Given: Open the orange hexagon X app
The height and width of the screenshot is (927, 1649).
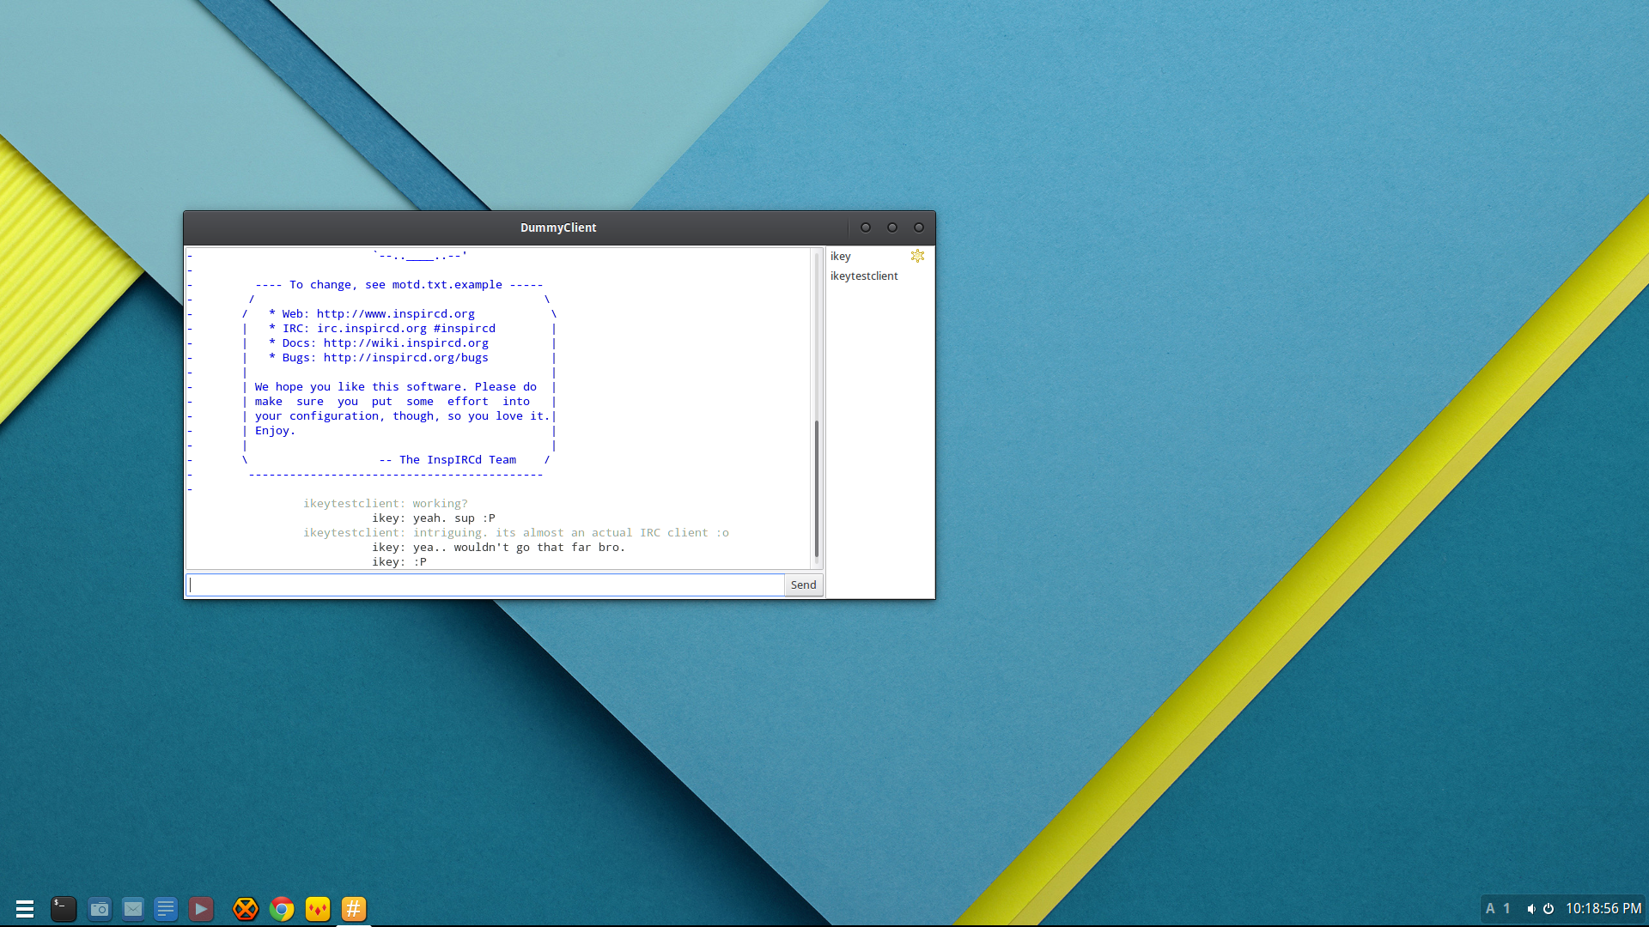Looking at the screenshot, I should pyautogui.click(x=246, y=909).
